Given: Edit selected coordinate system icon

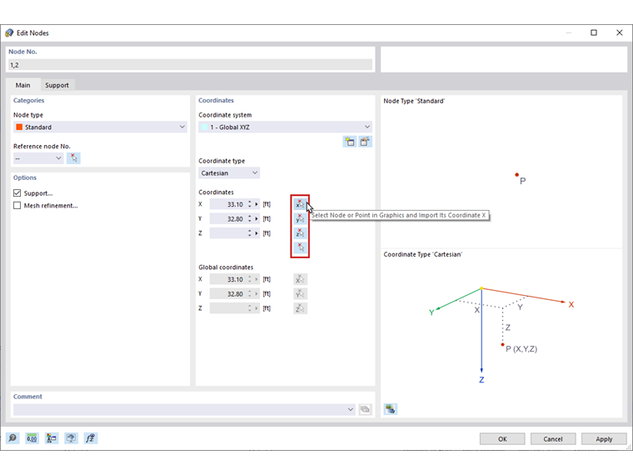Looking at the screenshot, I should (365, 142).
